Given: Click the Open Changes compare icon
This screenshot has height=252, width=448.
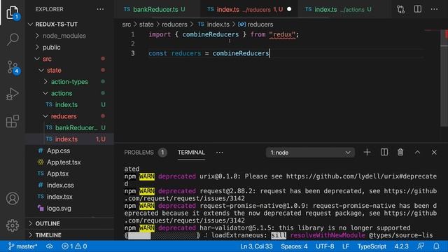Looking at the screenshot, I should pyautogui.click(x=400, y=9).
